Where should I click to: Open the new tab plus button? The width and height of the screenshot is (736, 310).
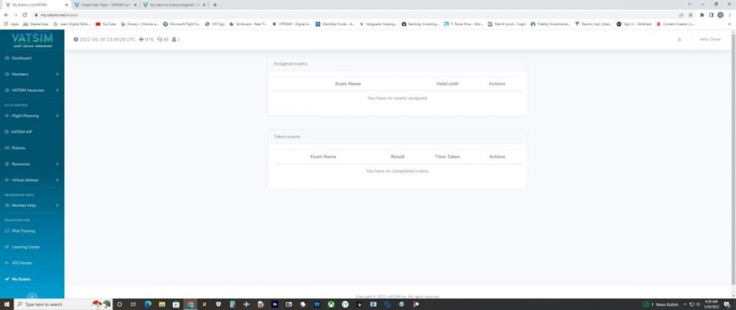tap(215, 5)
